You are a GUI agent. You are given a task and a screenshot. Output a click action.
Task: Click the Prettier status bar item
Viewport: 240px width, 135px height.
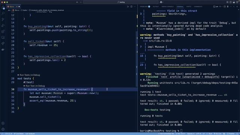[231, 133]
